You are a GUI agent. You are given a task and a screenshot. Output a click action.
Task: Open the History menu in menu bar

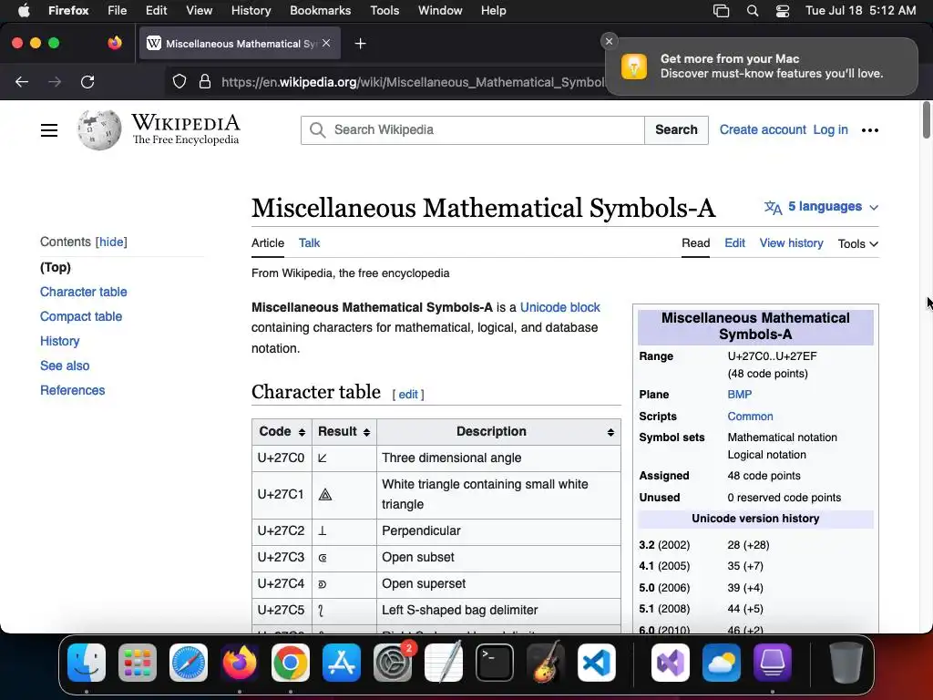[251, 10]
